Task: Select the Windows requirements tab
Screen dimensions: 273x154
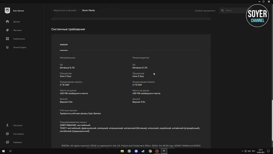Action: click(64, 44)
